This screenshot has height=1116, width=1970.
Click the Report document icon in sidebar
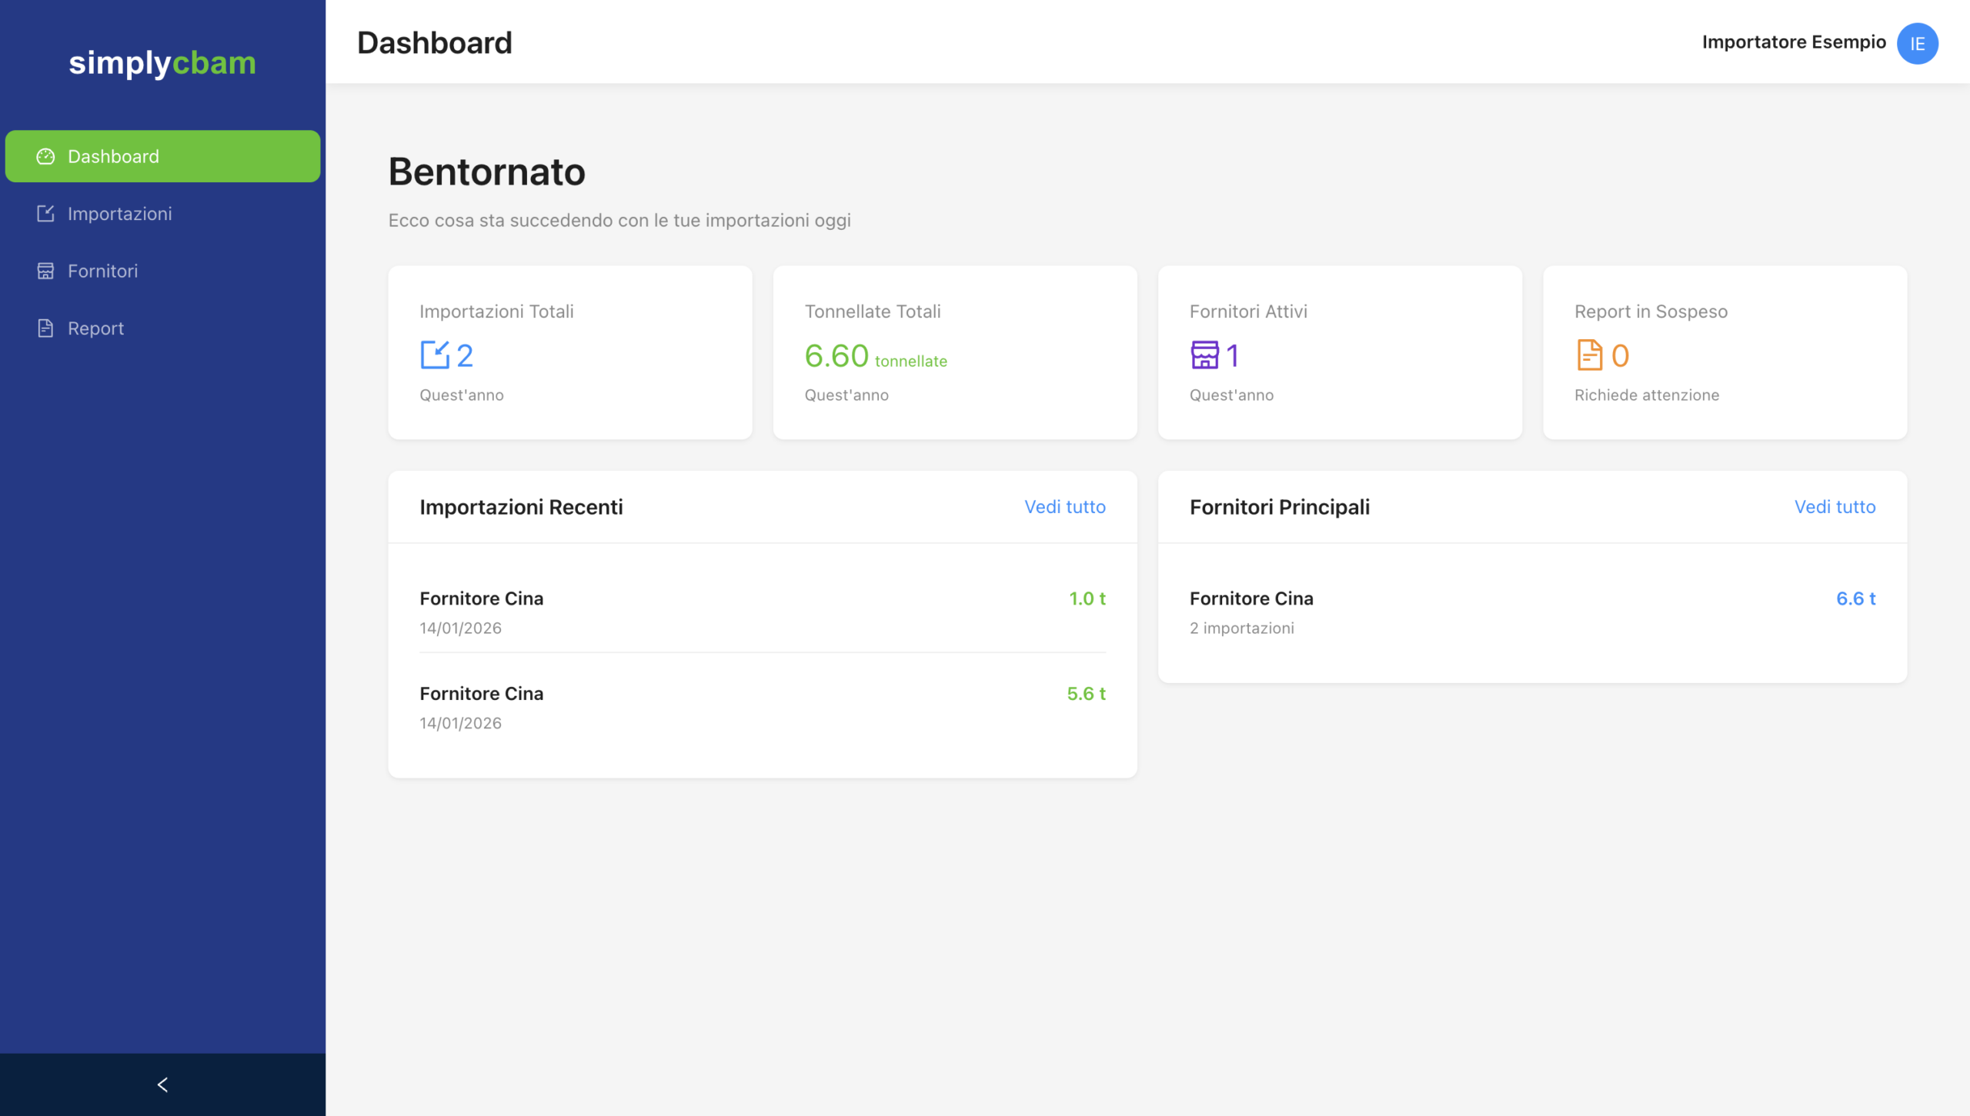[x=45, y=328]
